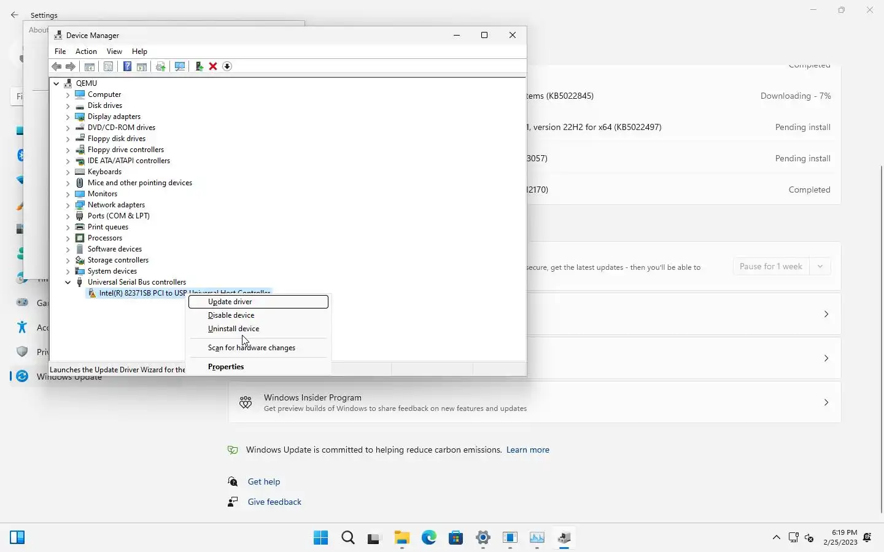Collapse the QEMU root node
Screen dimensions: 884x552
[x=56, y=83]
